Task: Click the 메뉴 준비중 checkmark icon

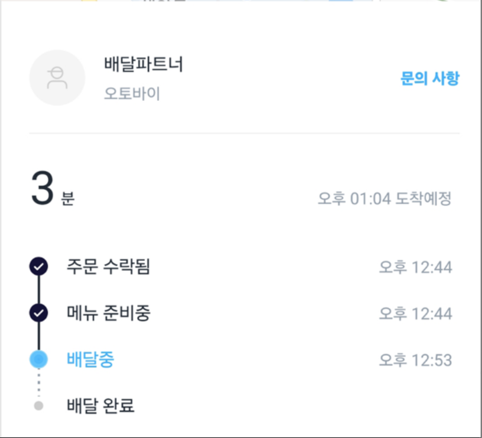Action: click(x=38, y=313)
